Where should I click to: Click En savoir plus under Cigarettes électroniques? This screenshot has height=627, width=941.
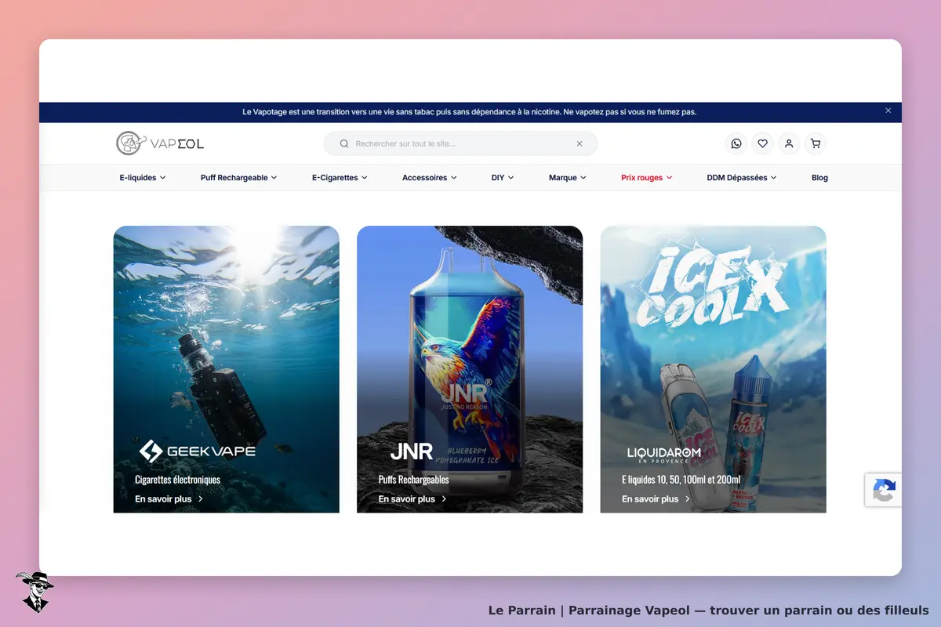[x=169, y=499]
